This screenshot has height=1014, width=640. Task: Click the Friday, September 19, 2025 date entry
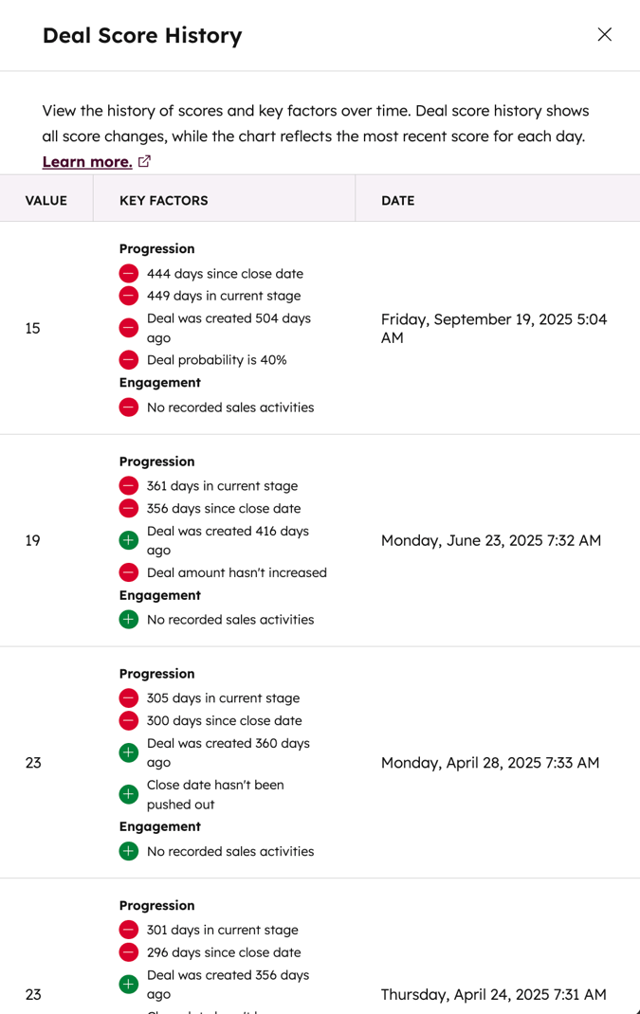pyautogui.click(x=494, y=329)
